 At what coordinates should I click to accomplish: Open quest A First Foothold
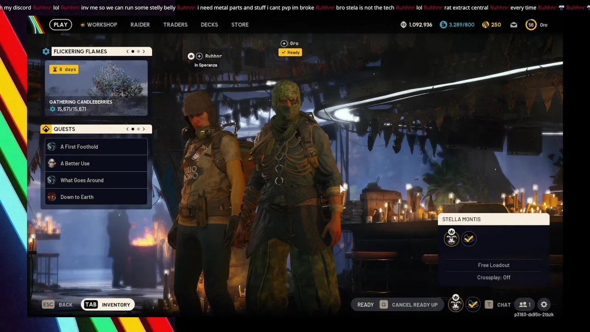96,147
